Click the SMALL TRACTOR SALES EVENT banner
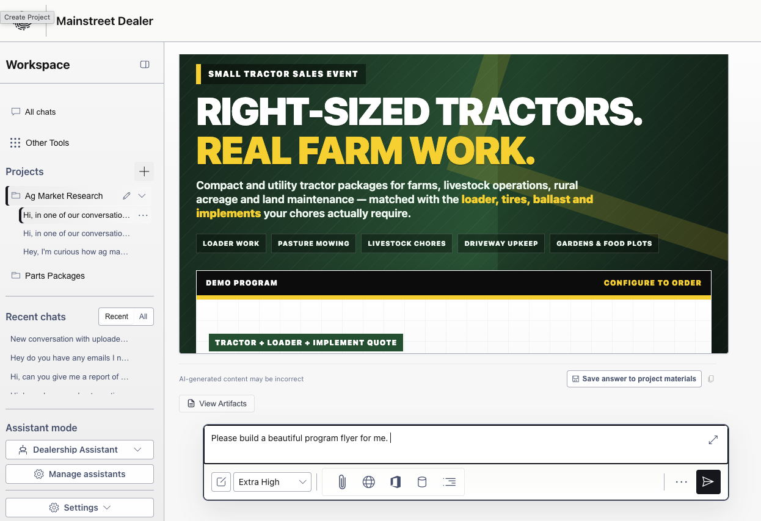The width and height of the screenshot is (761, 521). 281,74
